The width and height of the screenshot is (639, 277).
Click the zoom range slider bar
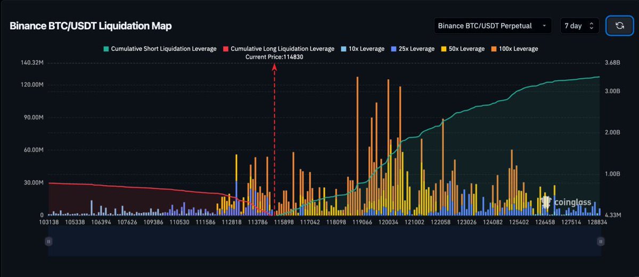coord(324,241)
